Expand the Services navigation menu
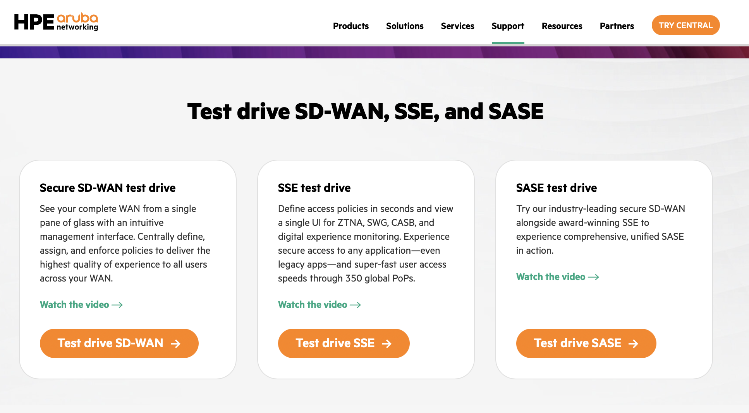 (x=457, y=26)
